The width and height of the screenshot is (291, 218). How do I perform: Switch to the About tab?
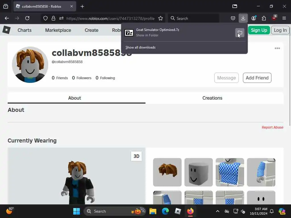pos(76,98)
